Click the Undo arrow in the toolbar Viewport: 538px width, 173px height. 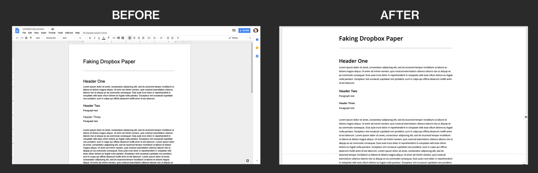[x=17, y=38]
